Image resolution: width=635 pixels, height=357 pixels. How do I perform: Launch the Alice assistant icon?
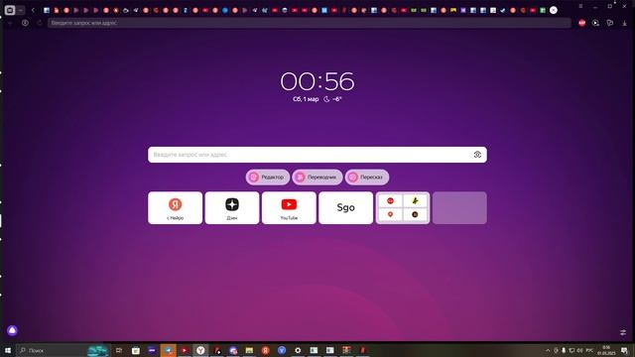coord(12,330)
